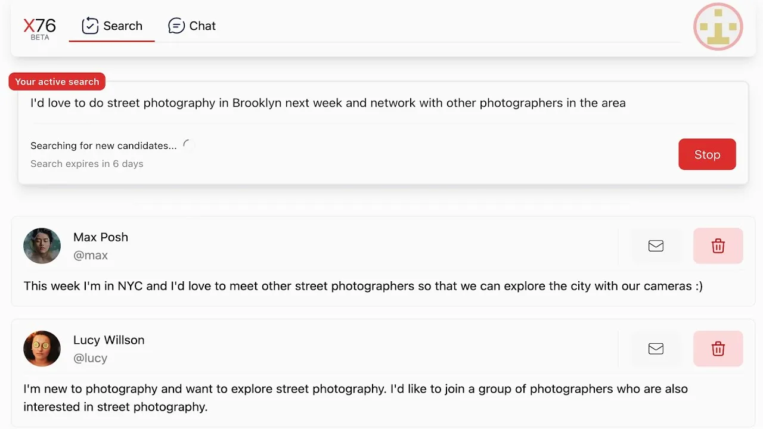Send a message to Max Posh via envelope icon
763x429 pixels.
pos(656,245)
